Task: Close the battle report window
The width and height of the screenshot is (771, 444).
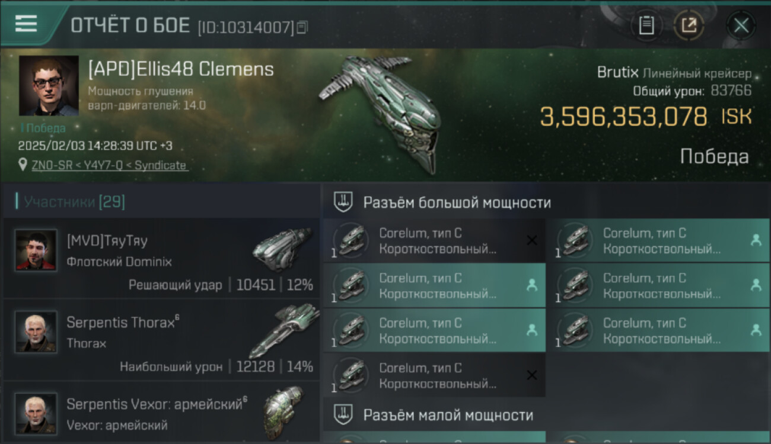Action: point(741,25)
